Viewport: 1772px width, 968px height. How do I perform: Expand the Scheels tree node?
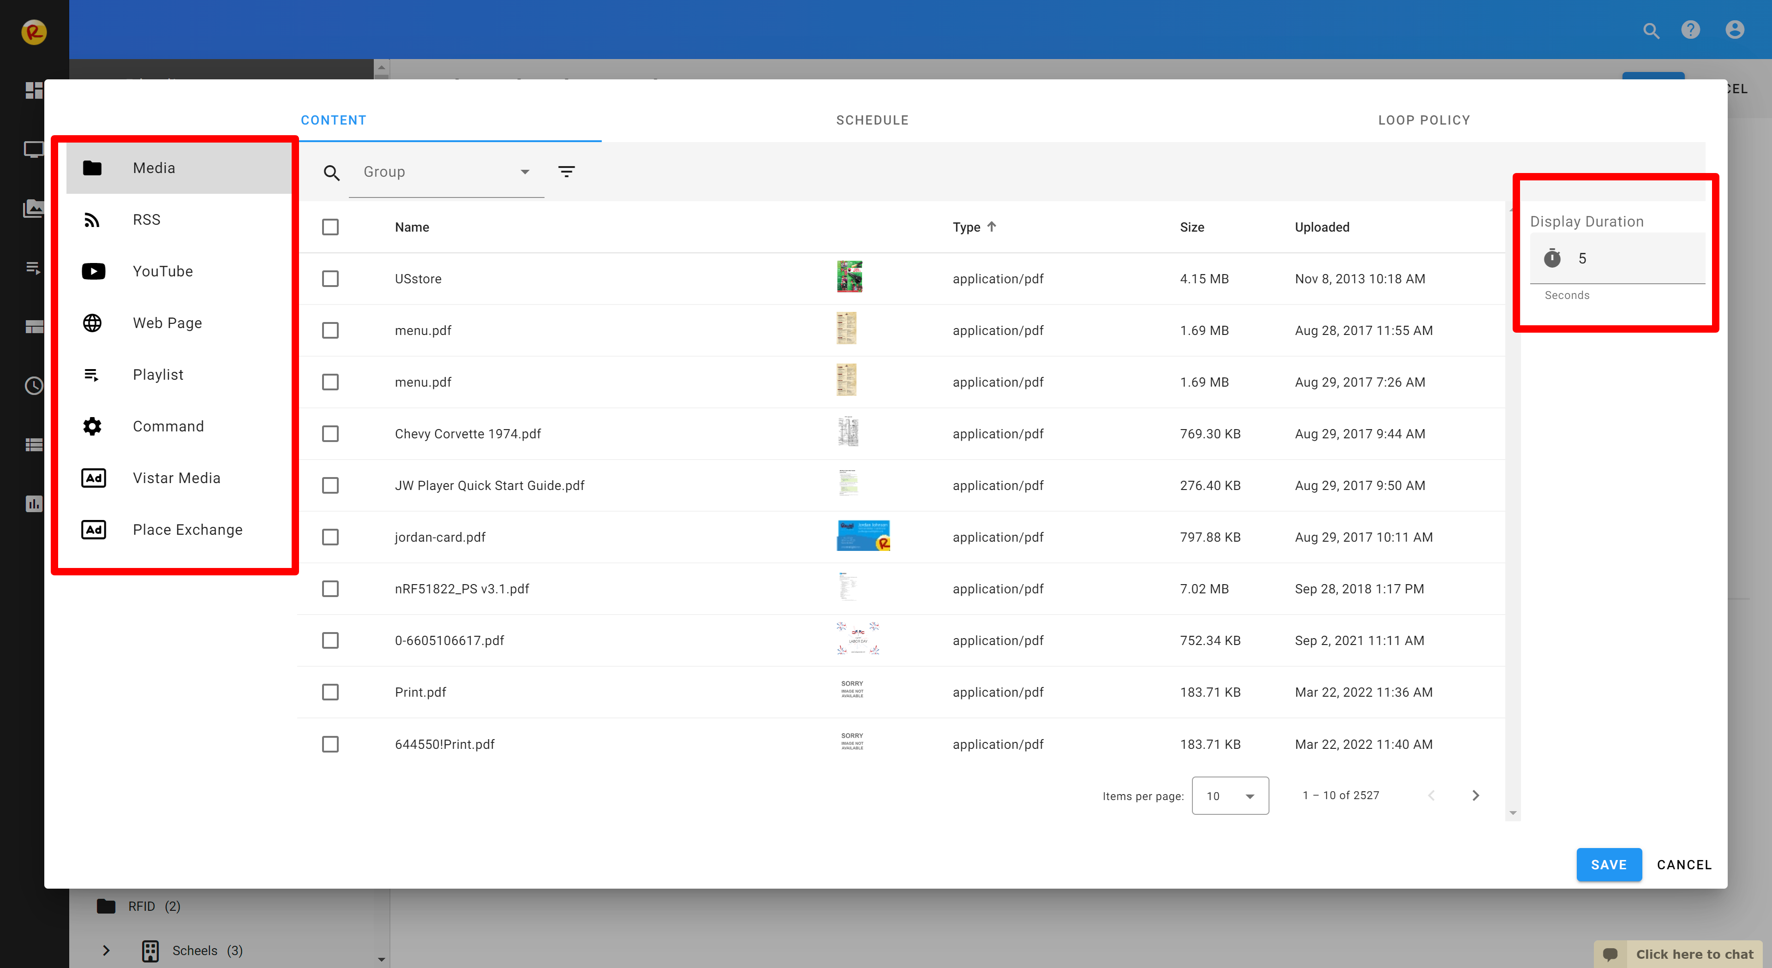pyautogui.click(x=106, y=950)
